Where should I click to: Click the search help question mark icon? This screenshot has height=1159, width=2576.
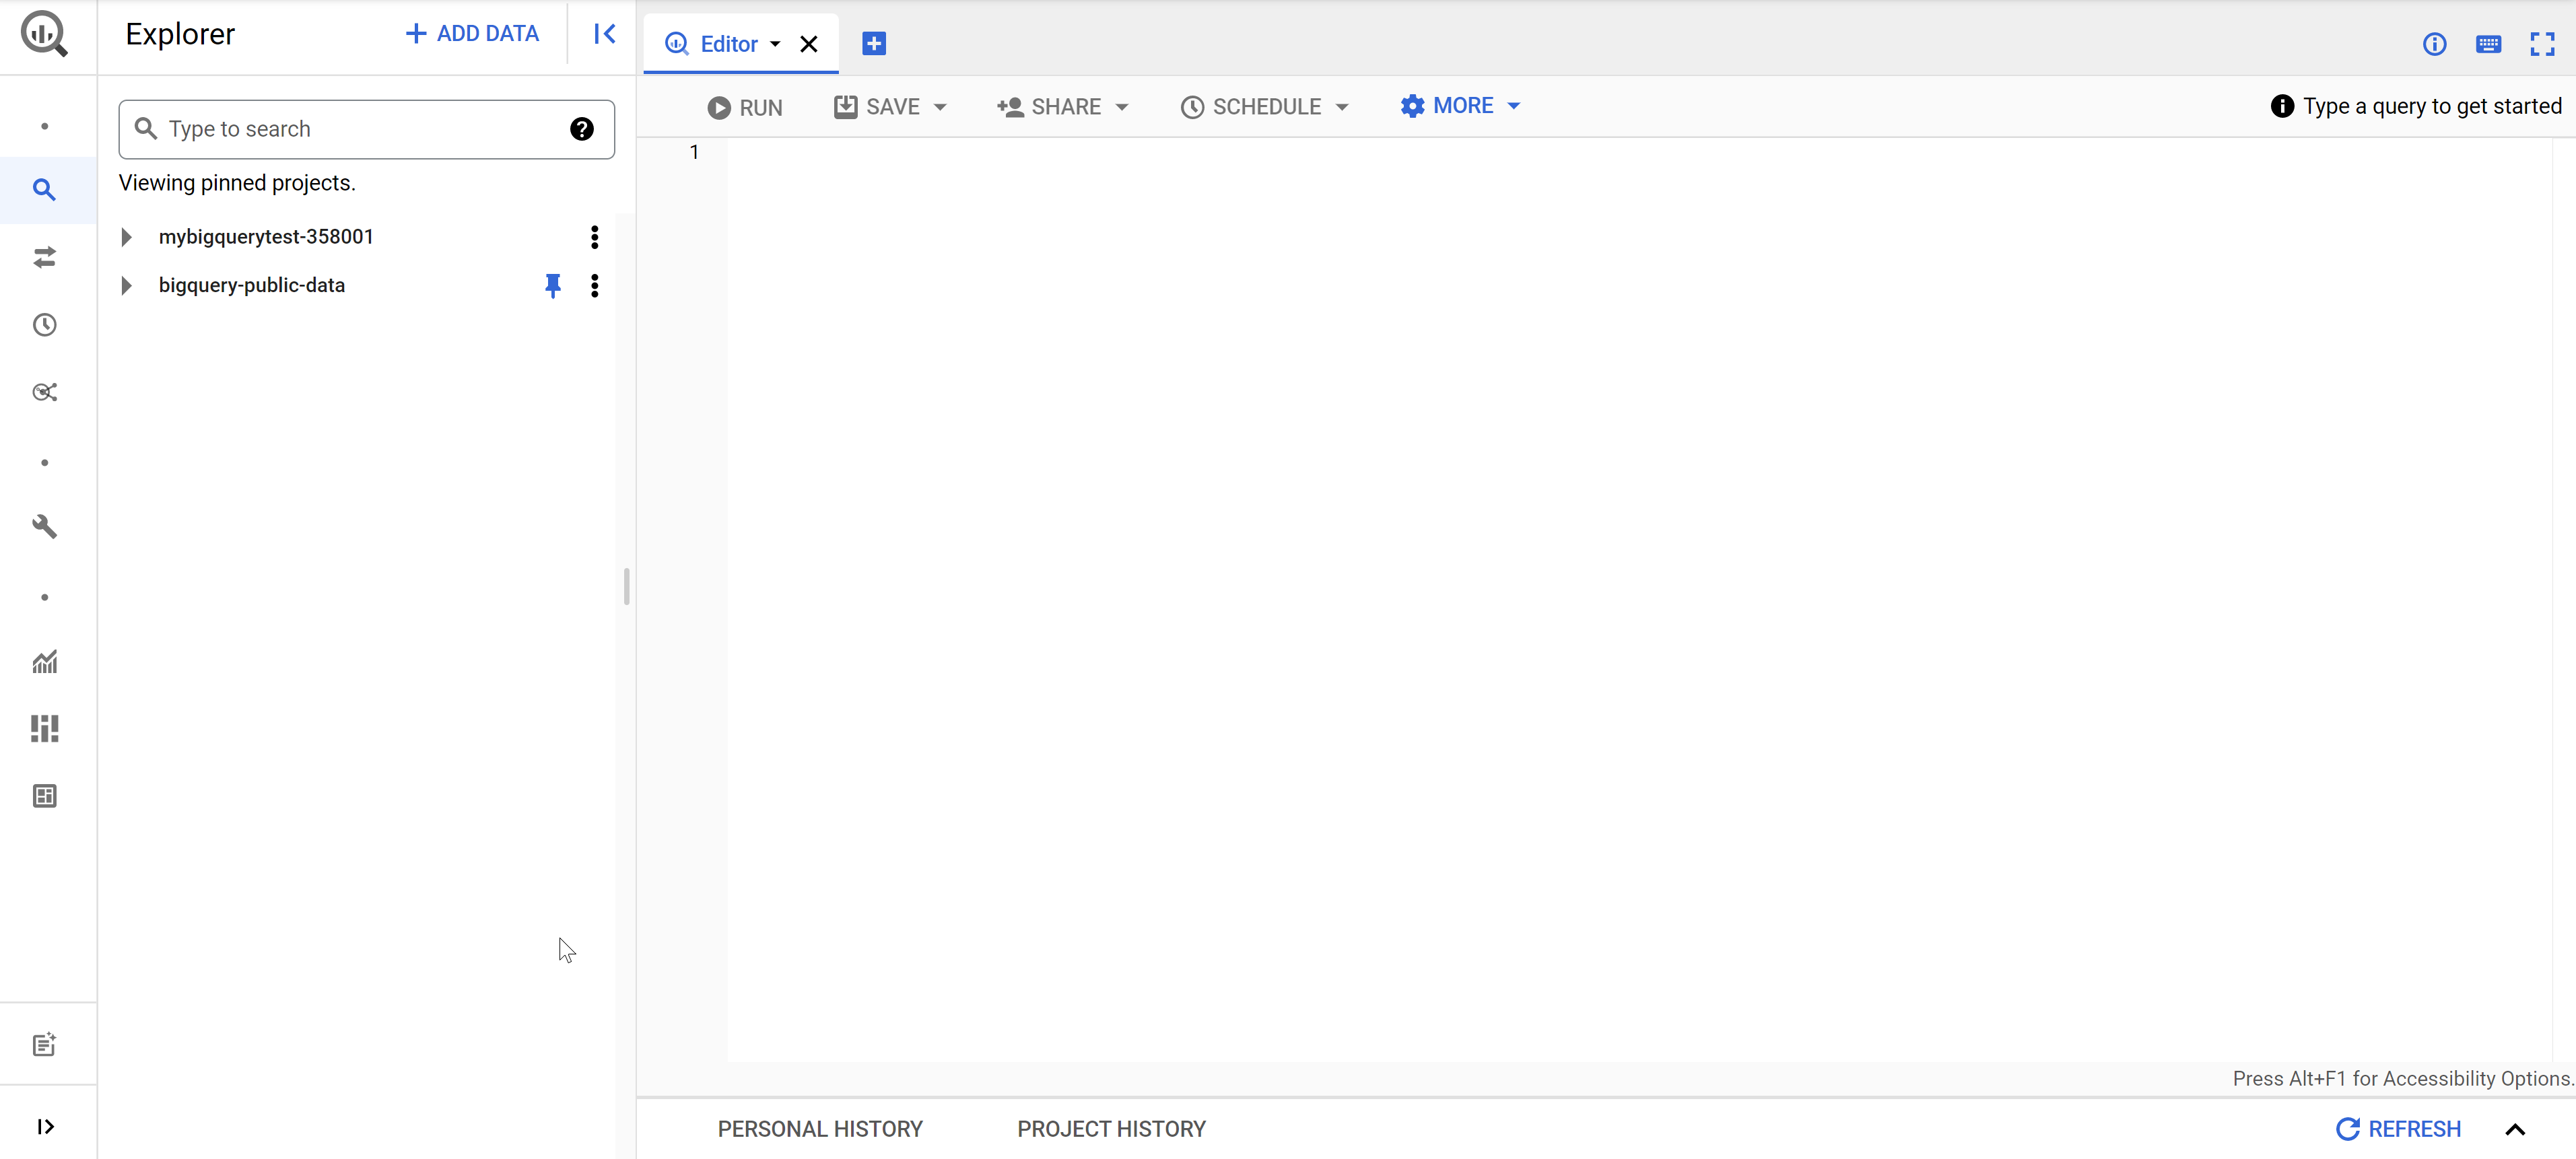point(581,129)
